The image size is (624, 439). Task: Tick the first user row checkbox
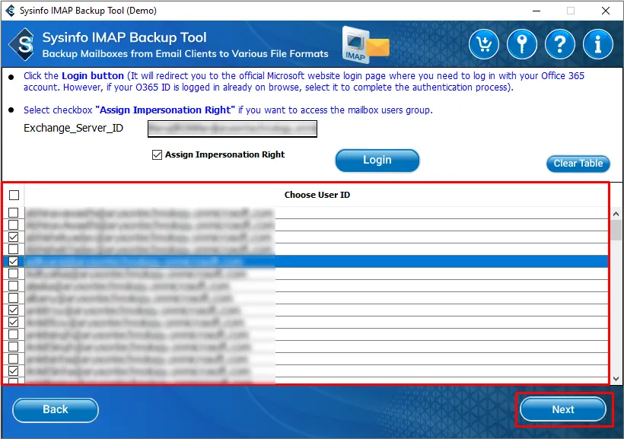click(14, 213)
